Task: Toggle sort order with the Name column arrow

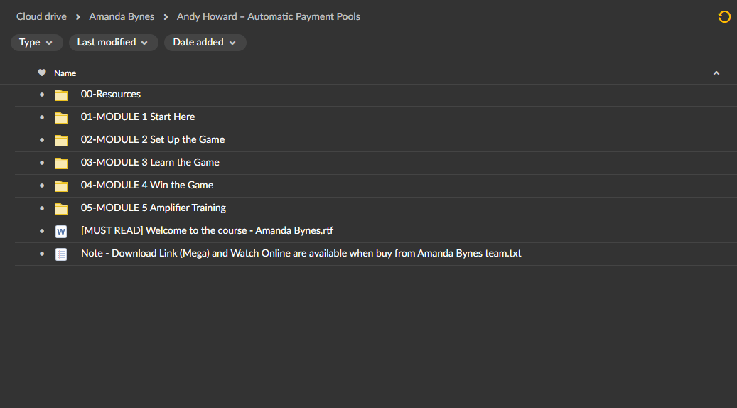Action: [716, 73]
